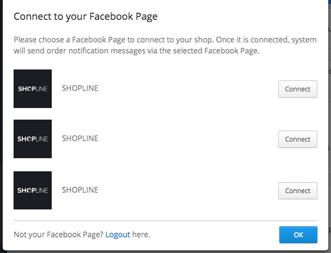Select the middle SHOPLINE logo image
Screen dimensions: 331x253
(32, 139)
